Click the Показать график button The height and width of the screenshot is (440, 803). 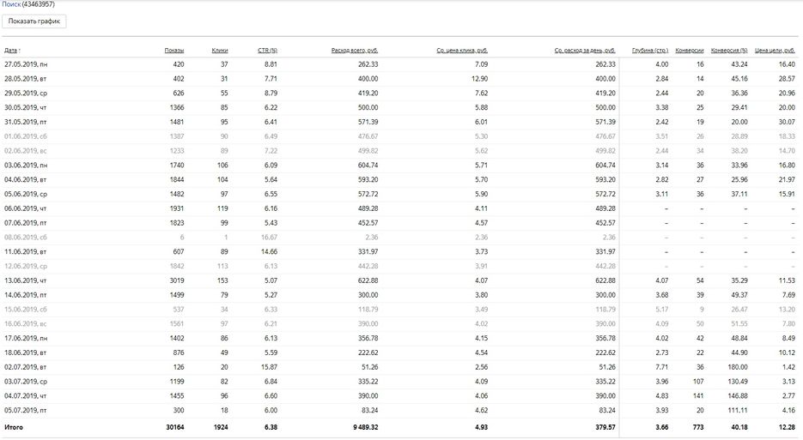(34, 21)
